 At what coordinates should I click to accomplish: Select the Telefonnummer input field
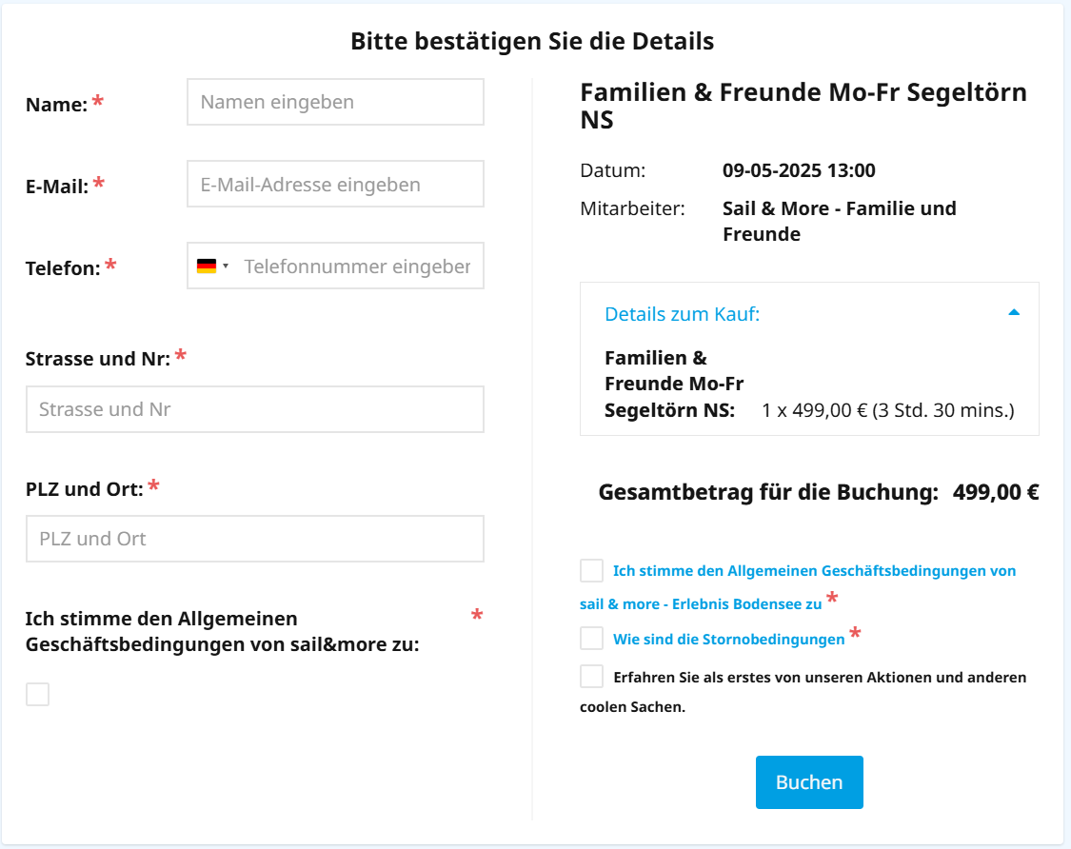[358, 267]
